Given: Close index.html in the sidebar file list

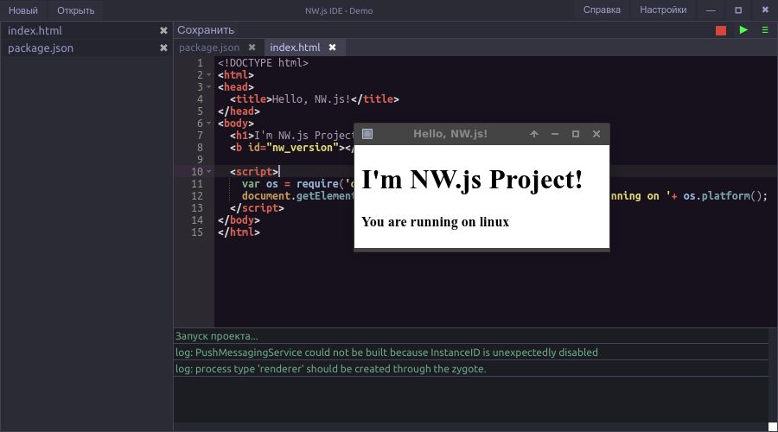Looking at the screenshot, I should [x=163, y=31].
